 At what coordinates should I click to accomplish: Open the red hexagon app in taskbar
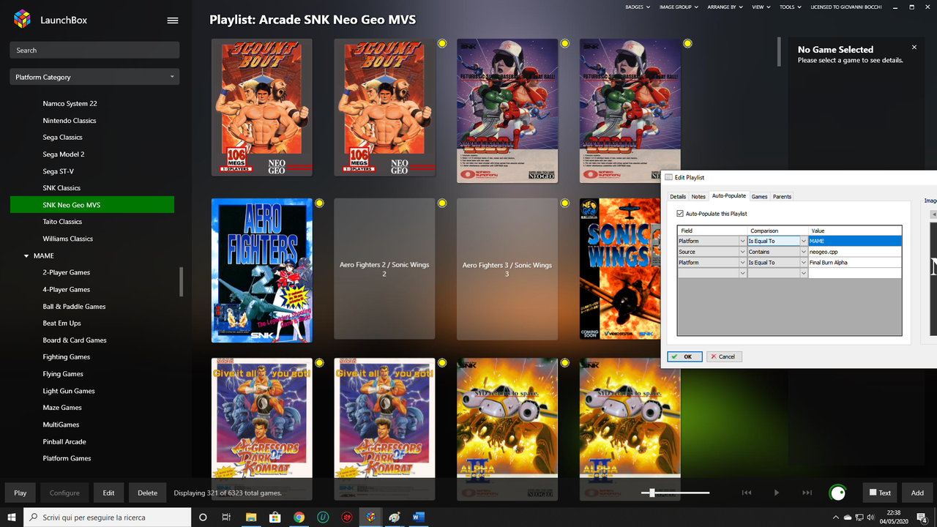click(347, 517)
